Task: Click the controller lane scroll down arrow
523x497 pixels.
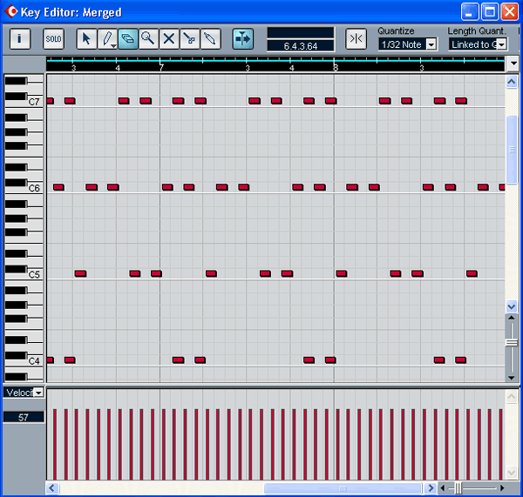Action: [x=512, y=472]
